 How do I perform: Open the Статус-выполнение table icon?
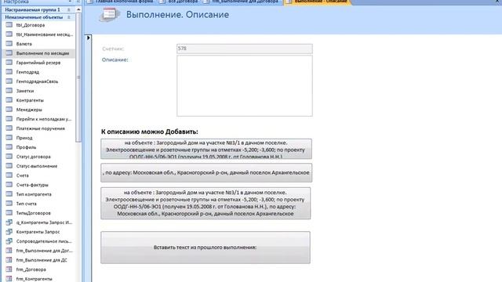[9, 166]
